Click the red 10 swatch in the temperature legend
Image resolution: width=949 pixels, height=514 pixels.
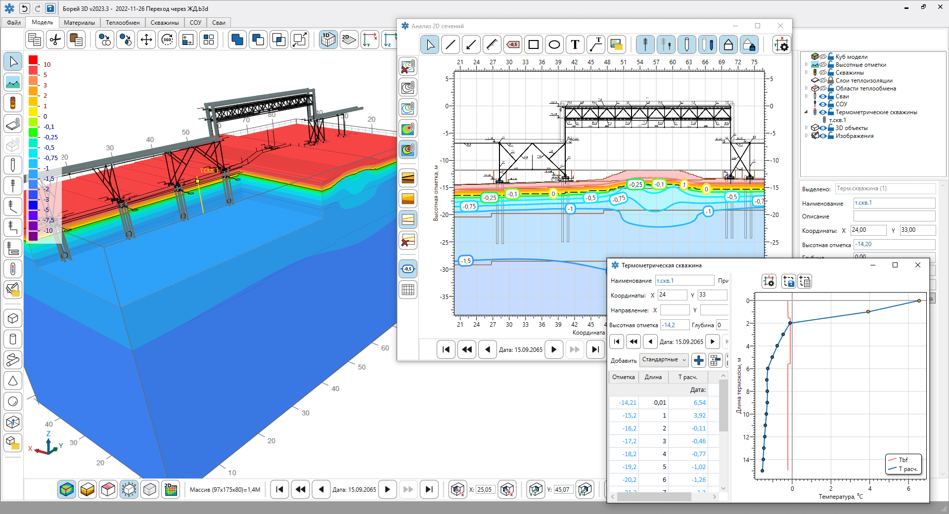coord(33,60)
